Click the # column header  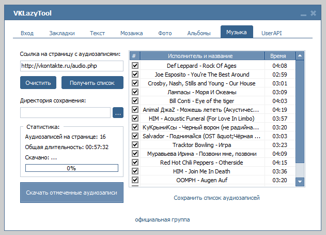coord(135,55)
